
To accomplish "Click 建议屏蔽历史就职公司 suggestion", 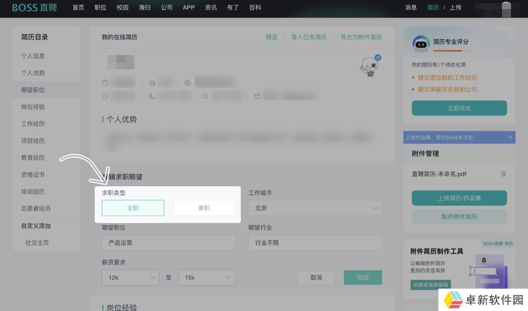I will pos(447,89).
